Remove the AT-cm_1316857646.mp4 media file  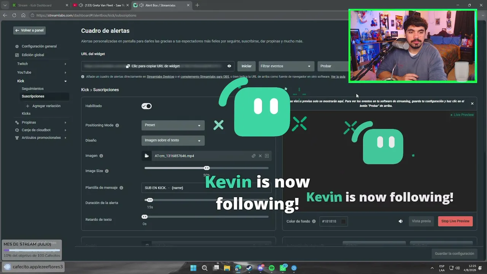click(260, 156)
